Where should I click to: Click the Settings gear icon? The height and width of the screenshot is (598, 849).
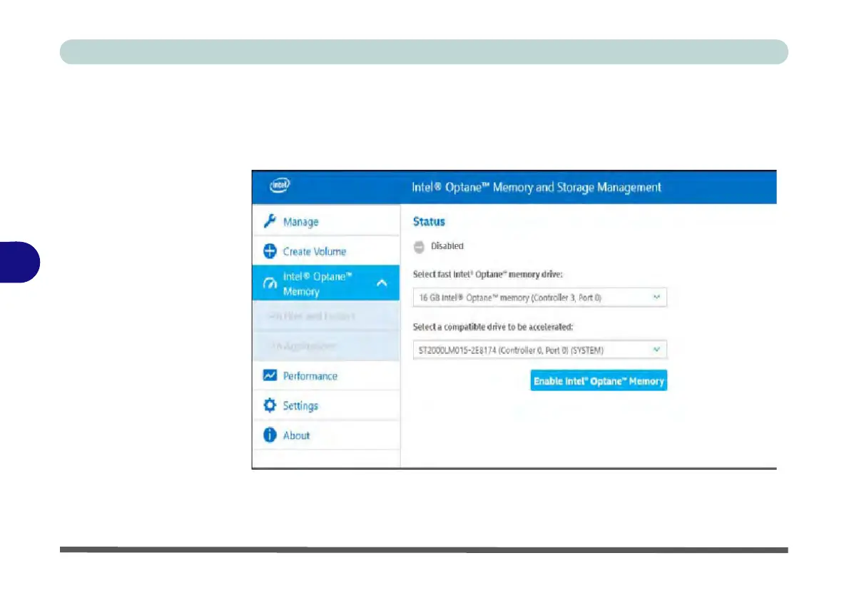click(270, 405)
